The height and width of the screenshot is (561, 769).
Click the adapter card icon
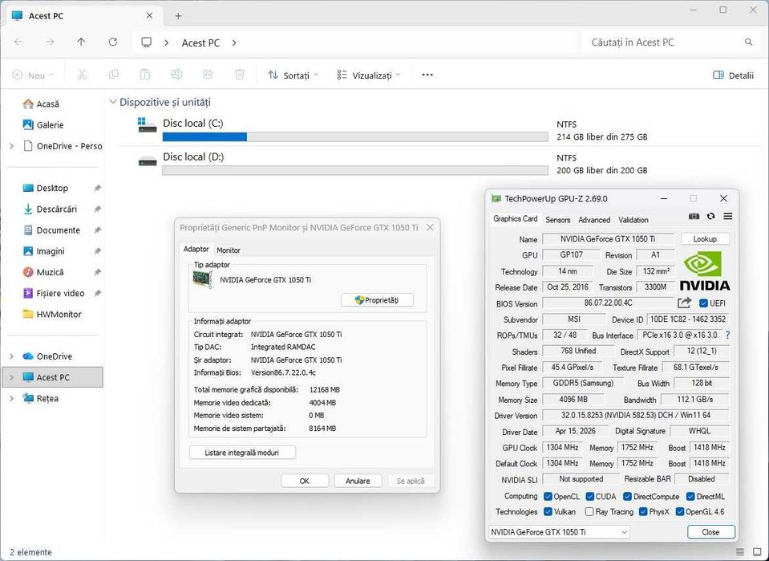coord(203,279)
